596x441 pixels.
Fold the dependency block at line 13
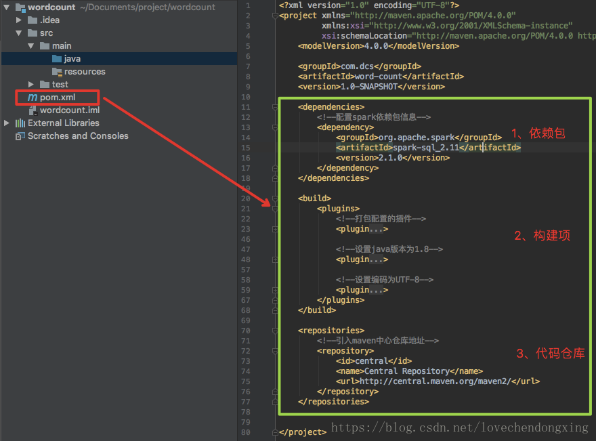(275, 128)
